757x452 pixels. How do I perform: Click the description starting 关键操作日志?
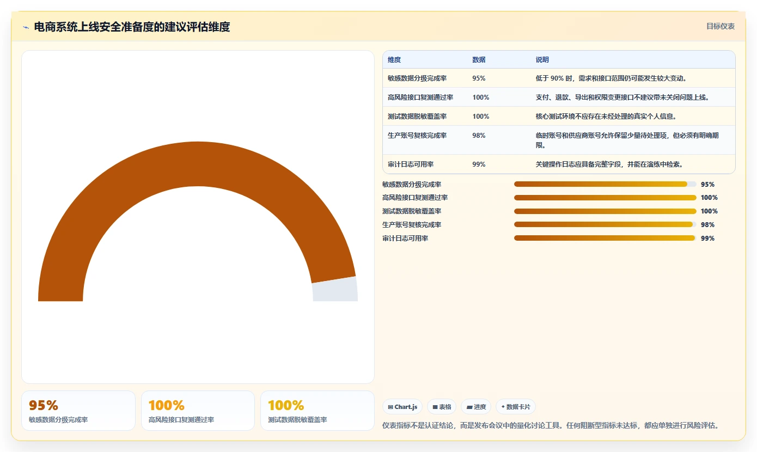tap(609, 164)
